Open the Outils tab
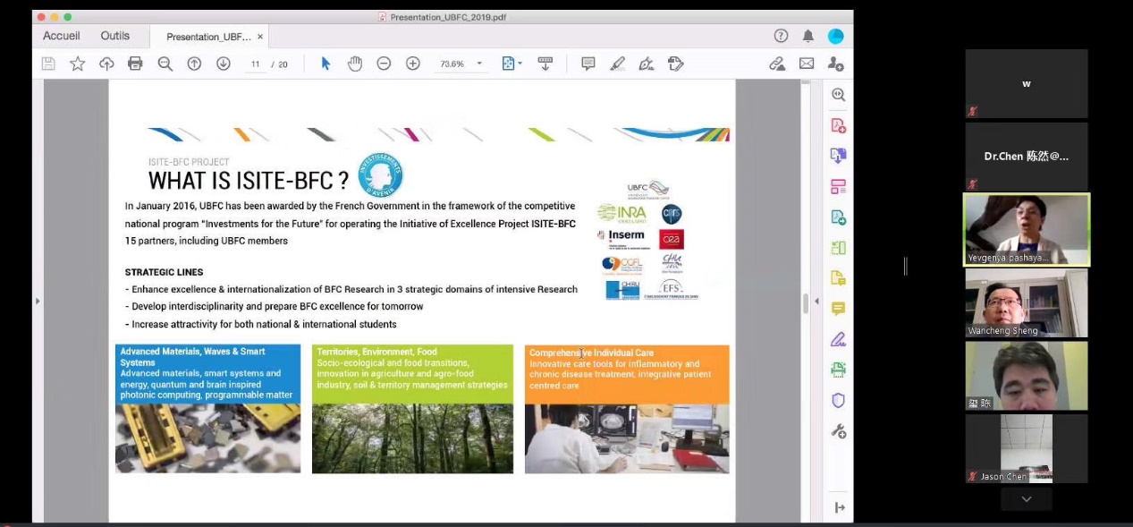The width and height of the screenshot is (1133, 527). (115, 37)
